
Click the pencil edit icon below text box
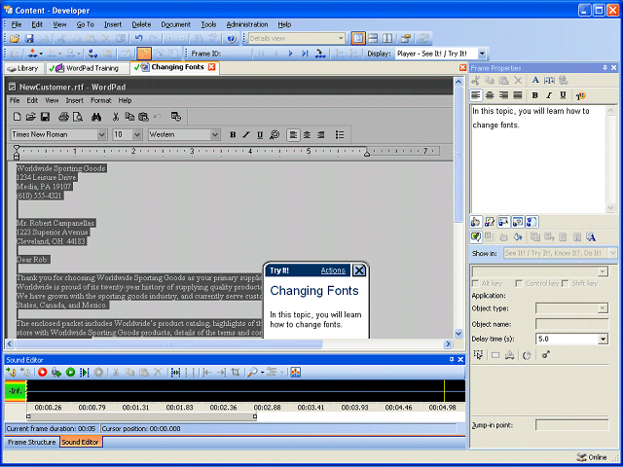pos(490,222)
